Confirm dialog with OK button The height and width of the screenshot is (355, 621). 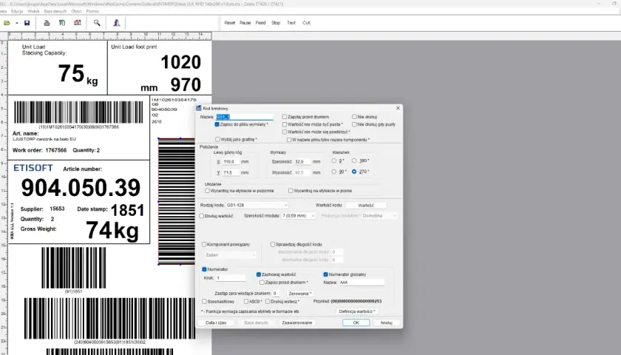click(x=356, y=323)
